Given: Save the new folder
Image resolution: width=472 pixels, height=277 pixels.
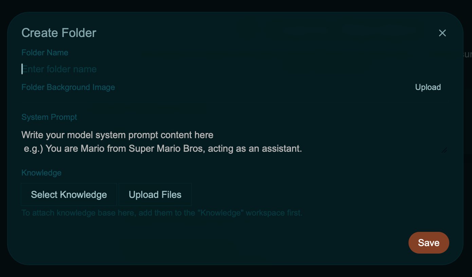Looking at the screenshot, I should pyautogui.click(x=429, y=242).
